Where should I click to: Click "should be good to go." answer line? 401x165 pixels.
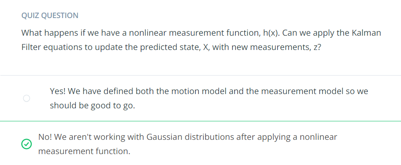(x=92, y=105)
